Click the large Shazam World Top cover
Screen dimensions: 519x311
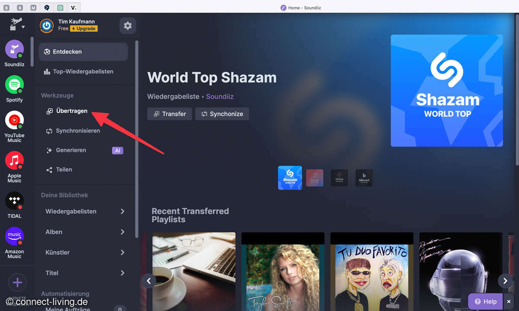pos(447,91)
